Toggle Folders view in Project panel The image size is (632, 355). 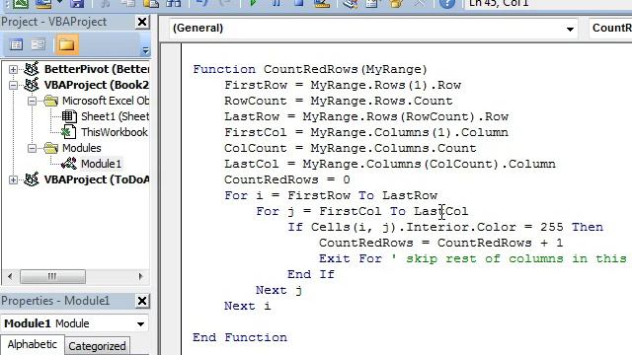pos(66,44)
